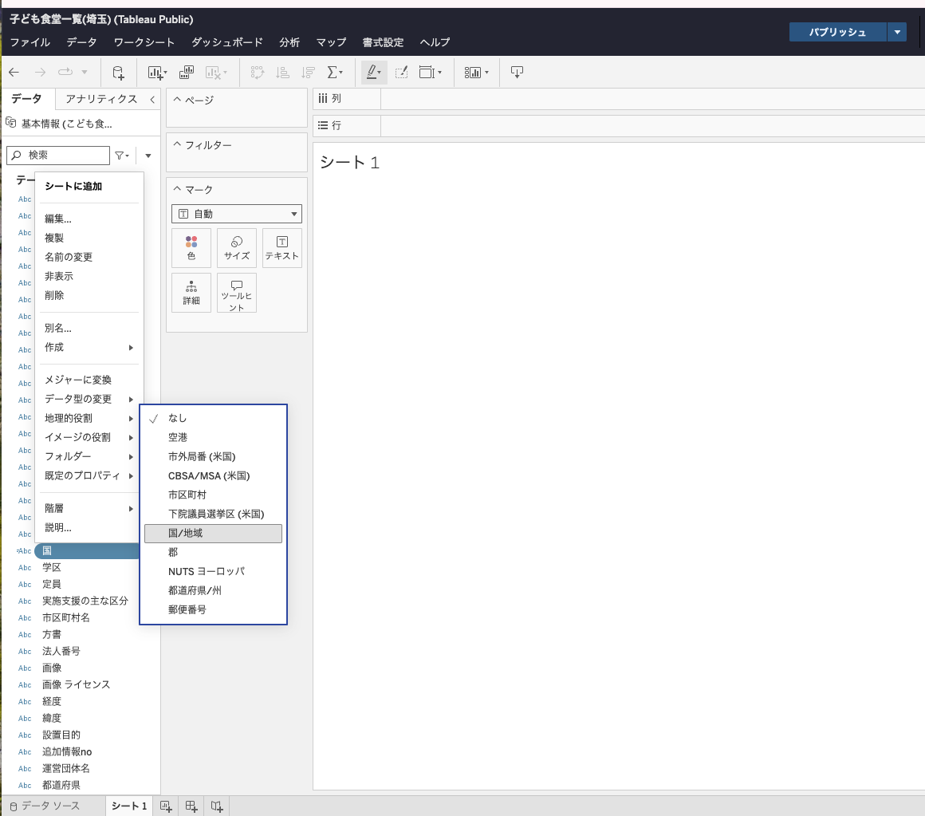Expand データ型の変更 submenu
The width and height of the screenshot is (925, 816).
[89, 400]
